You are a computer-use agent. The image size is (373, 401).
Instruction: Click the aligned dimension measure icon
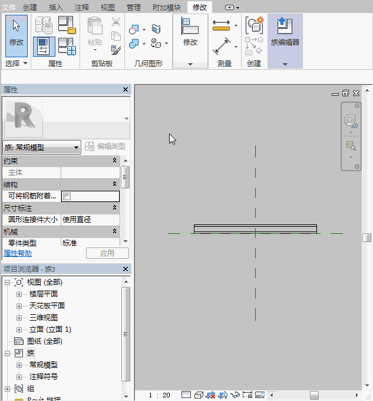(x=221, y=26)
